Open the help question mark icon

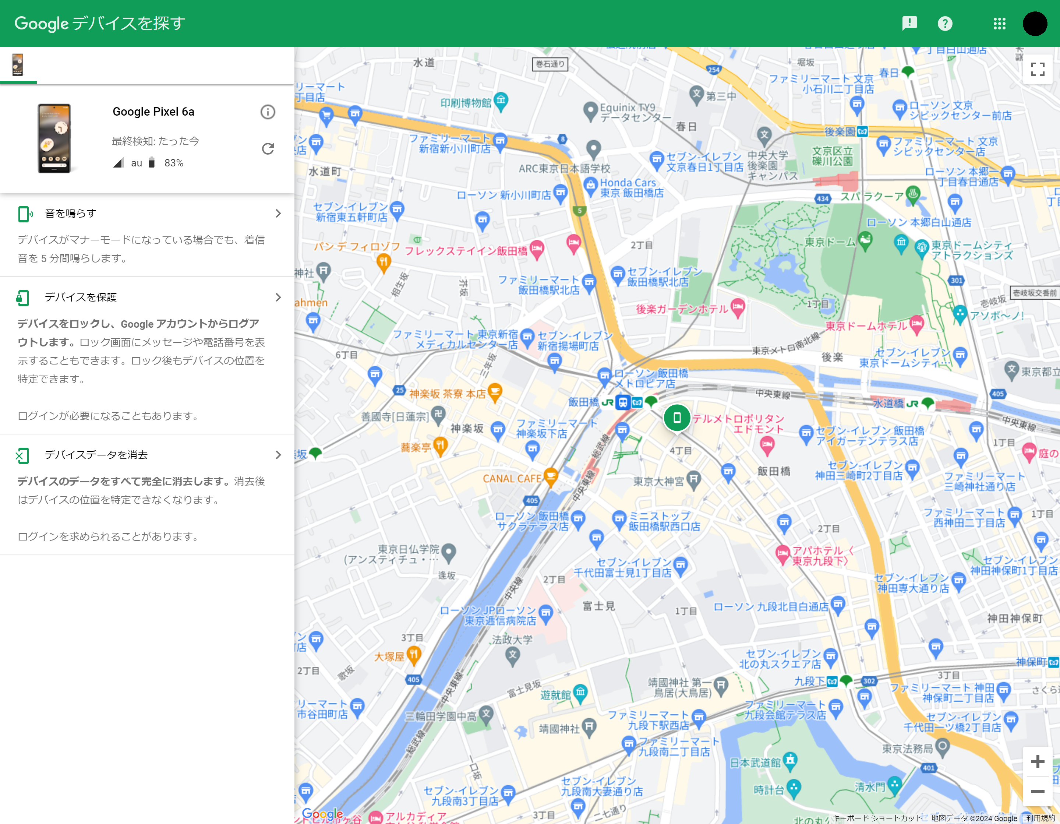[944, 23]
